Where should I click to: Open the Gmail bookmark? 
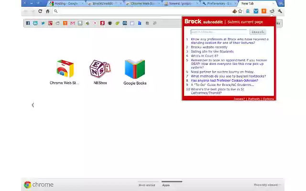73,23
